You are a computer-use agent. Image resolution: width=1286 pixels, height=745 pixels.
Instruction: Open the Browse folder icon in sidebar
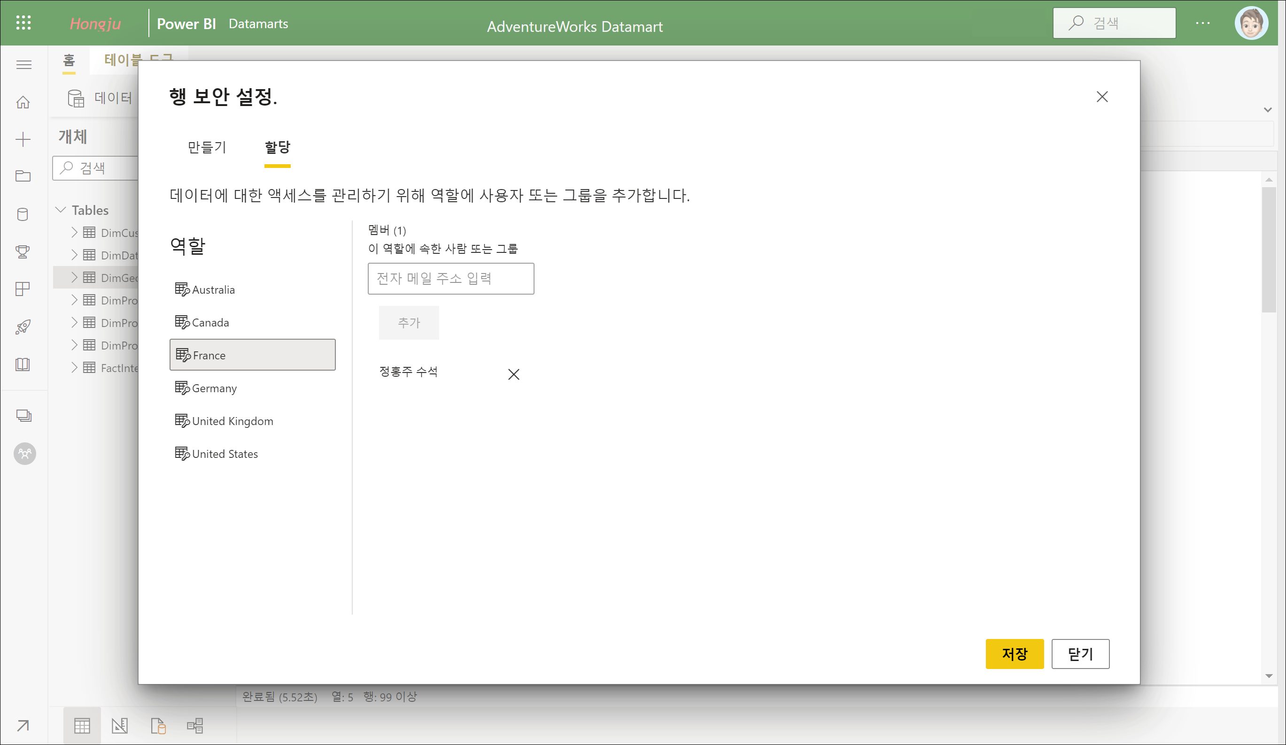pyautogui.click(x=23, y=176)
